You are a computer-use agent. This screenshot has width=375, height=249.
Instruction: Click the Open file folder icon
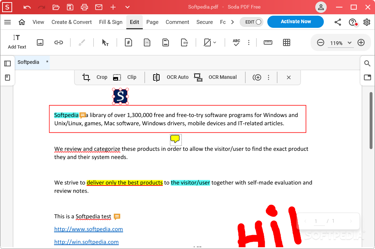click(56, 7)
